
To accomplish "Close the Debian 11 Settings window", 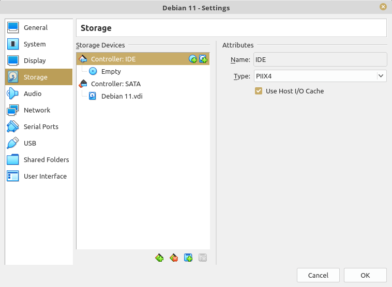I will pyautogui.click(x=383, y=7).
